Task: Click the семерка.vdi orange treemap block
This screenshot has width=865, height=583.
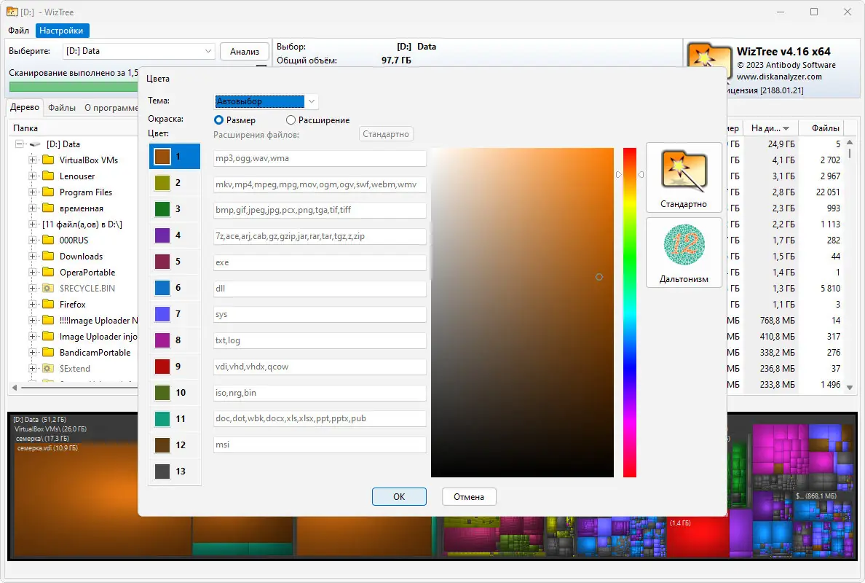Action: pyautogui.click(x=102, y=500)
